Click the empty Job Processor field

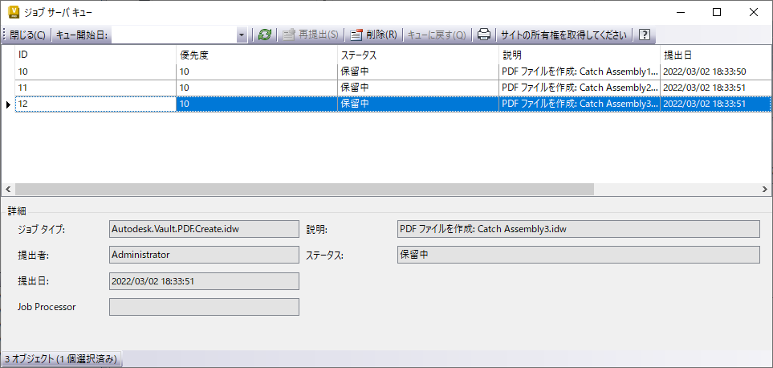point(204,307)
